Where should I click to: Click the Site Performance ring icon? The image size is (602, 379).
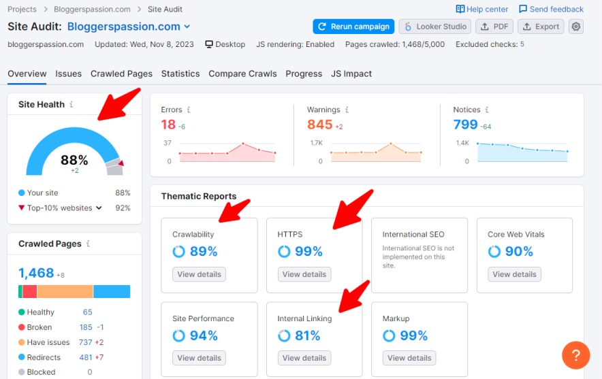(x=178, y=335)
